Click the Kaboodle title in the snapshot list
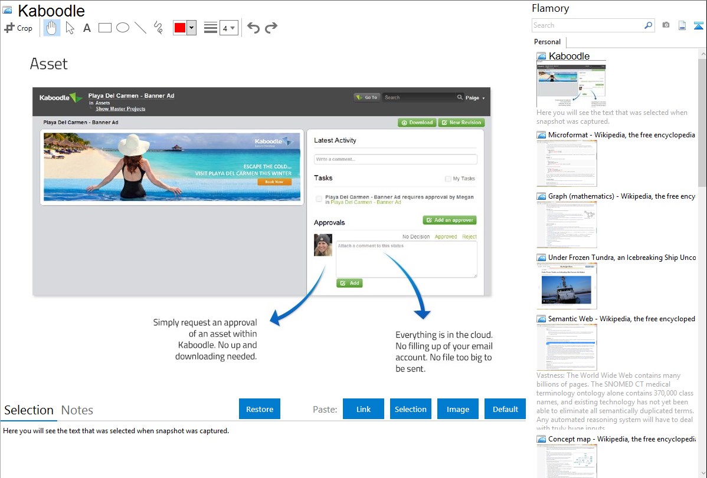This screenshot has width=707, height=478. click(x=569, y=56)
